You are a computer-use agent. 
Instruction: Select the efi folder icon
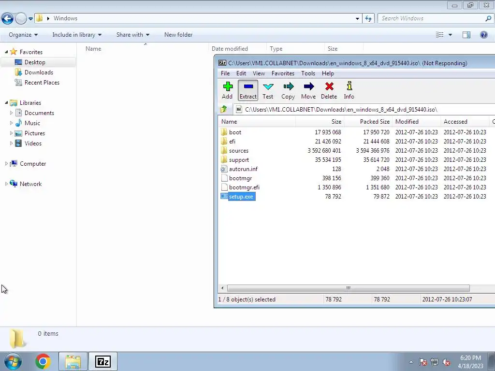tap(224, 141)
